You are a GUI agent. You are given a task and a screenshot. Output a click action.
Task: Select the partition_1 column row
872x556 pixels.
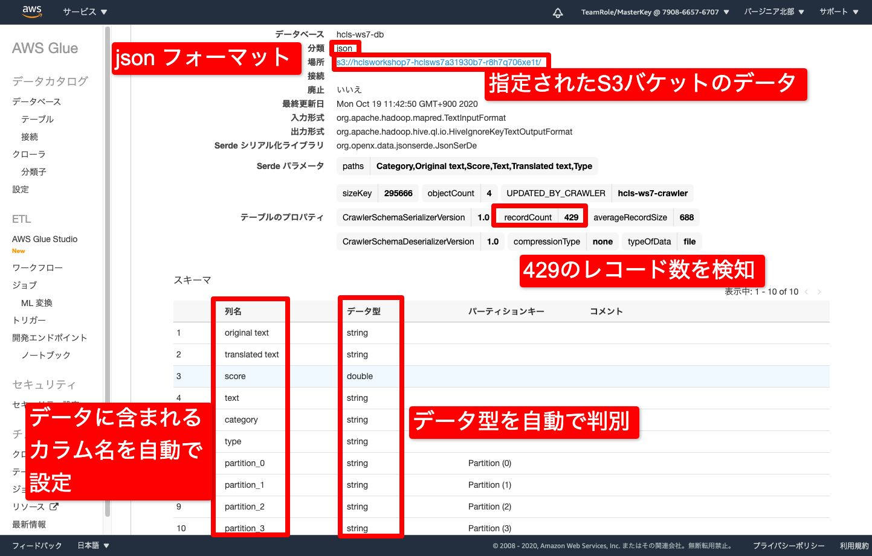click(x=501, y=485)
